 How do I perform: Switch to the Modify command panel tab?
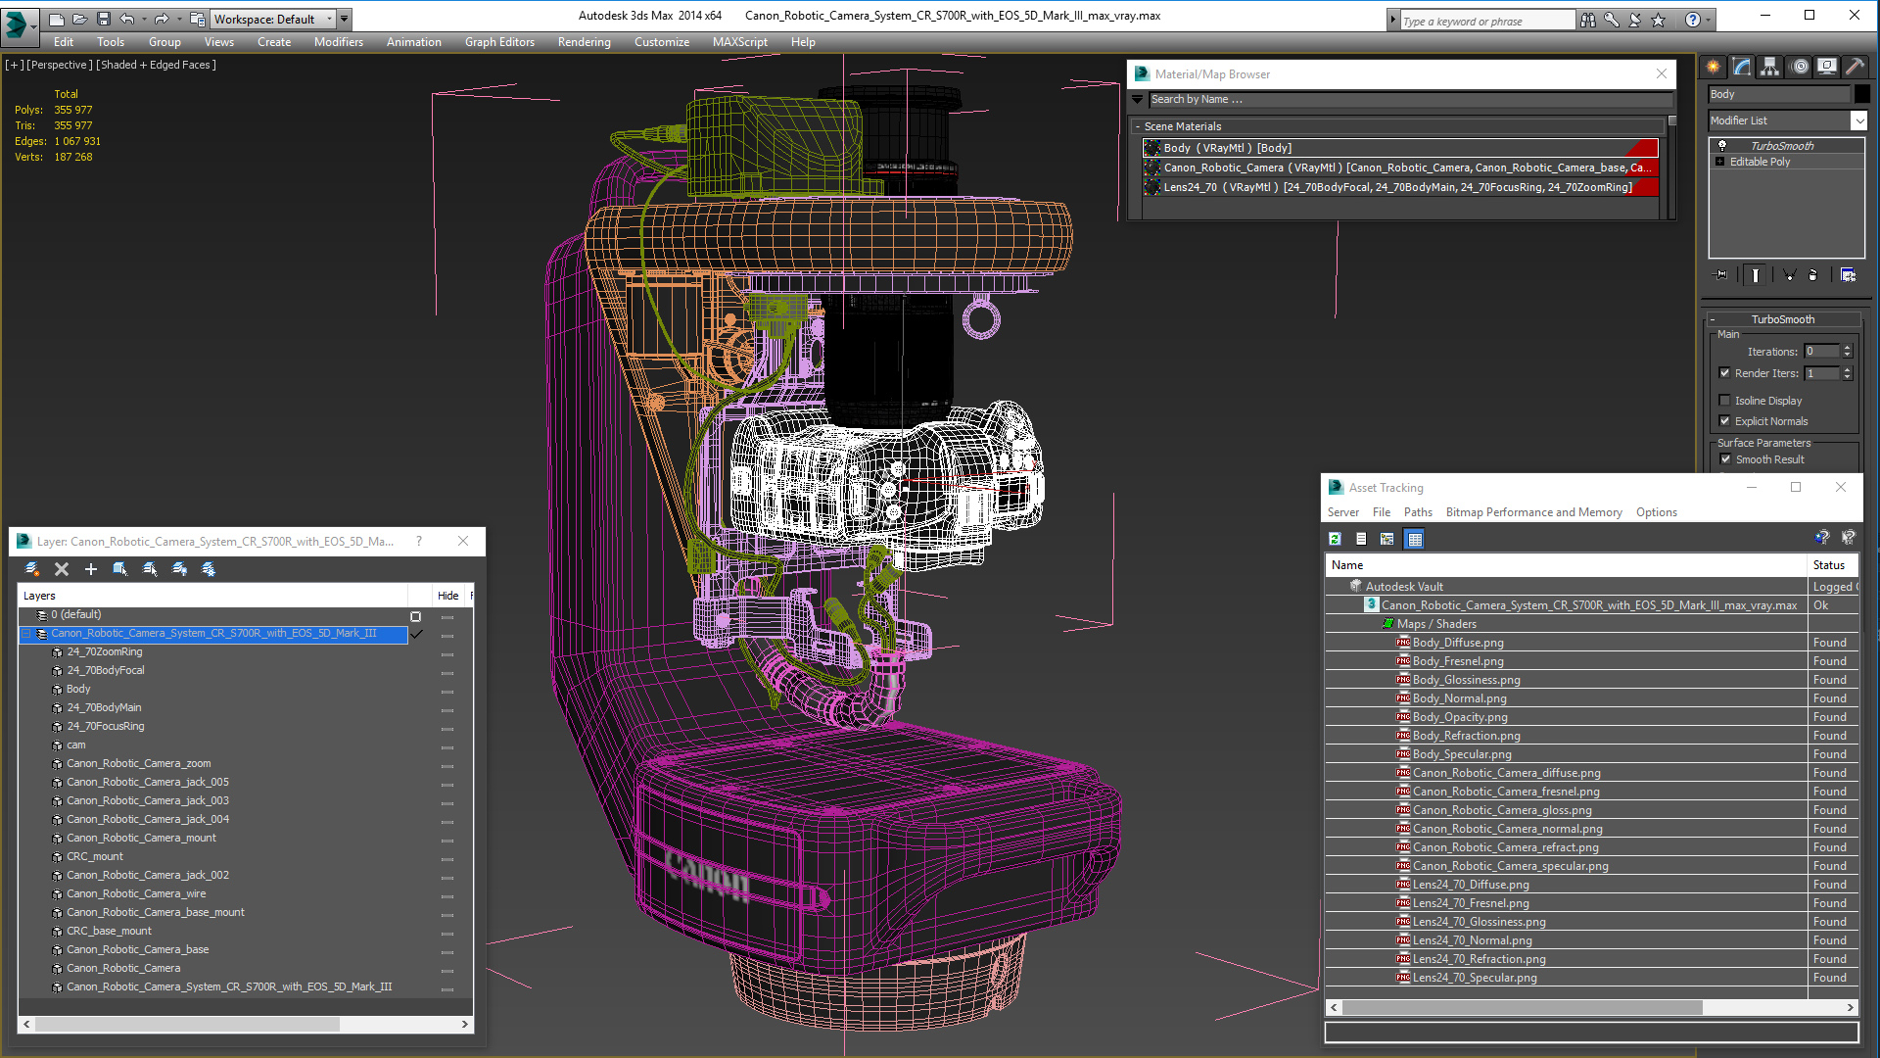click(1741, 67)
